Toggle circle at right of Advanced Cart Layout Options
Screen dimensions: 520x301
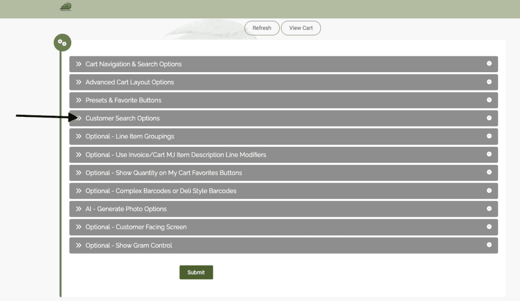coord(489,82)
